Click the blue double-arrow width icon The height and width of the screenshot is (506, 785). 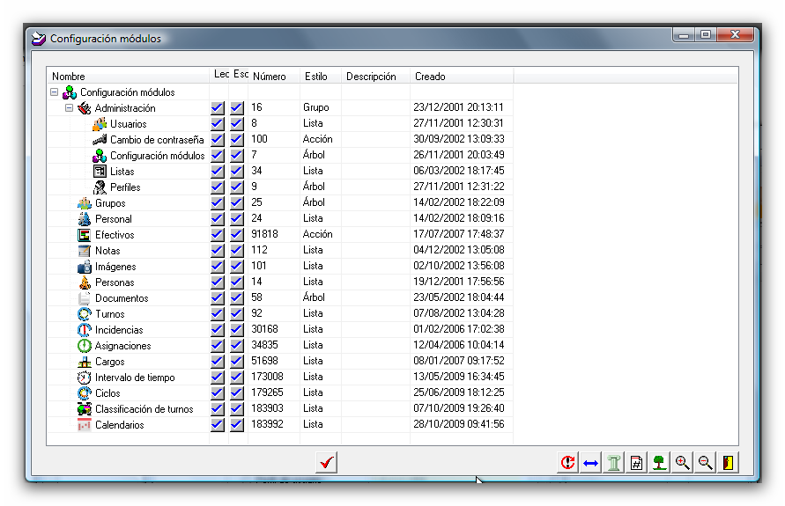pyautogui.click(x=590, y=462)
